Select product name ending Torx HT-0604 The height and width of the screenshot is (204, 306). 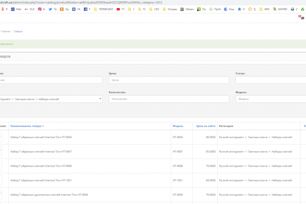pos(41,137)
